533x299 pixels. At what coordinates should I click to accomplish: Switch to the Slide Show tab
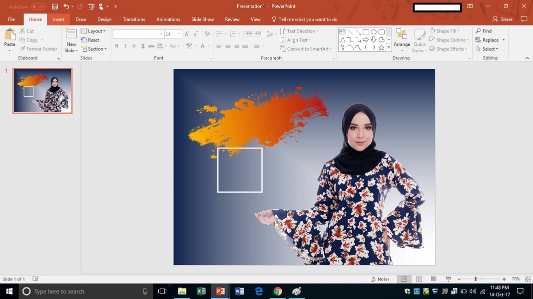[x=203, y=19]
